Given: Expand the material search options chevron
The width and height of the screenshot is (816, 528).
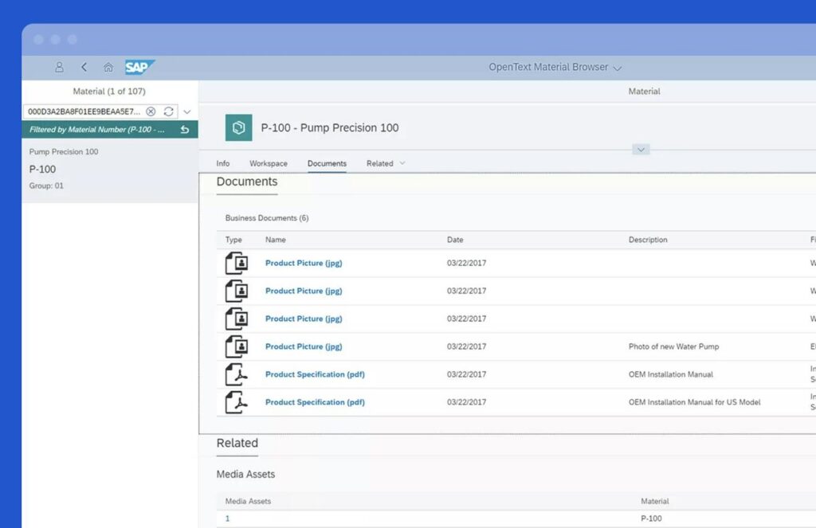Looking at the screenshot, I should click(187, 111).
